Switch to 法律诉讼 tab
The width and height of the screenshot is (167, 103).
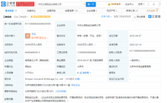click(31, 11)
